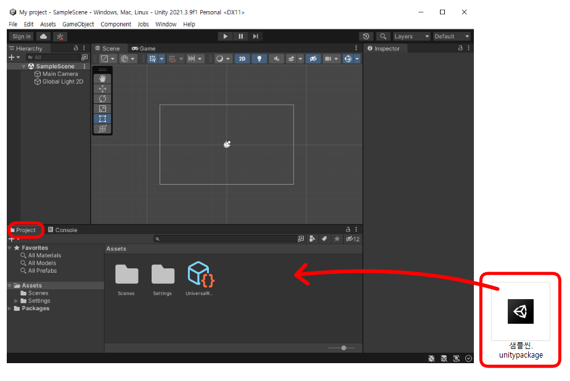570x381 pixels.
Task: Select the Move tool
Action: click(102, 89)
